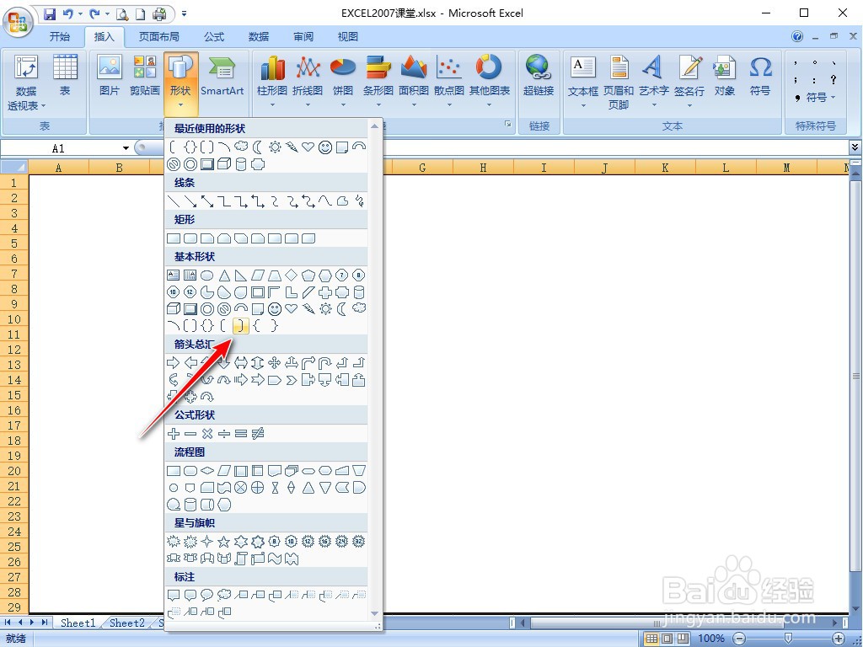Select the 5-point star shape
This screenshot has width=863, height=647.
223,542
